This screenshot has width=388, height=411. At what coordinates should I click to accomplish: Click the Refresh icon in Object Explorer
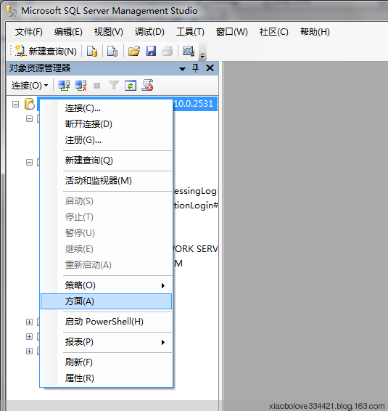pyautogui.click(x=131, y=86)
